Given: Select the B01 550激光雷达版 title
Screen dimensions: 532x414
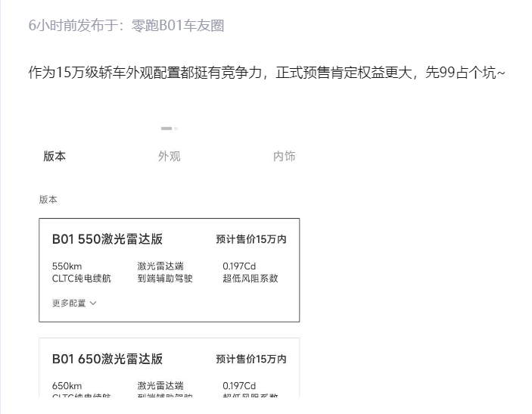Looking at the screenshot, I should click(107, 239).
